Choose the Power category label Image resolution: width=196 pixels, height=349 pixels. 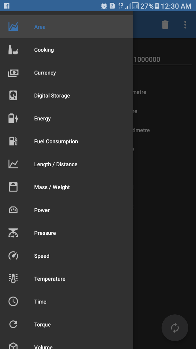tap(42, 210)
